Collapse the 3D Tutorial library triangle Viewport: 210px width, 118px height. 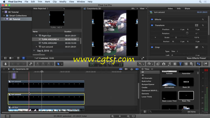3,12
